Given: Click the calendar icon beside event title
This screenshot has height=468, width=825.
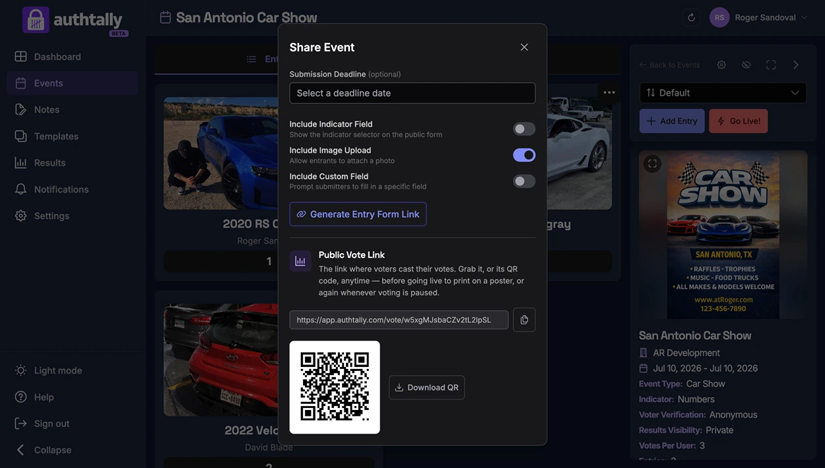Looking at the screenshot, I should tap(165, 17).
